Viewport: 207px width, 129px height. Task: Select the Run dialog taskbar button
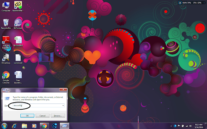point(65,126)
